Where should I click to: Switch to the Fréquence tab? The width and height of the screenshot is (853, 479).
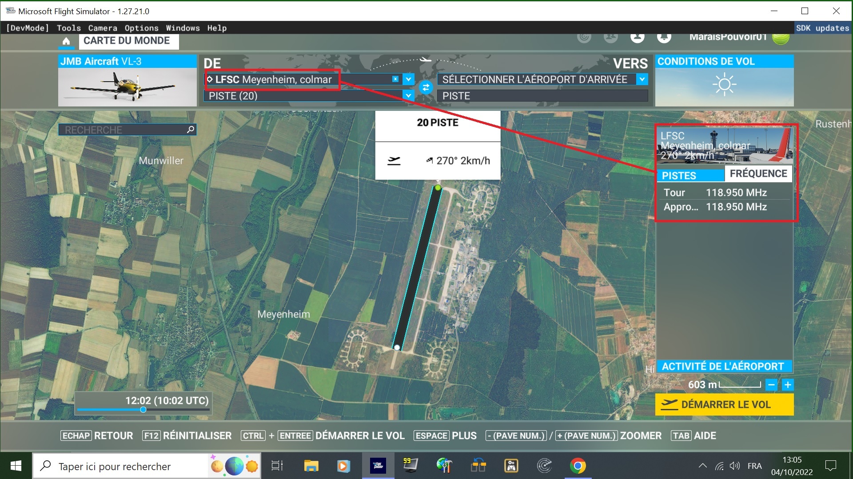(758, 174)
